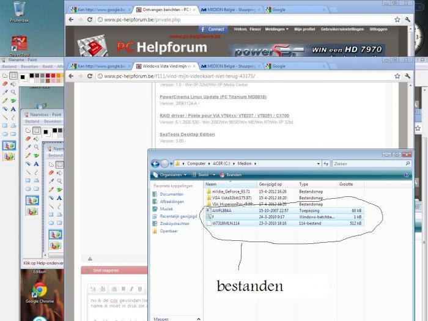Select rectangular Select tool in filename Paint
The height and width of the screenshot is (321, 428).
tap(13, 76)
